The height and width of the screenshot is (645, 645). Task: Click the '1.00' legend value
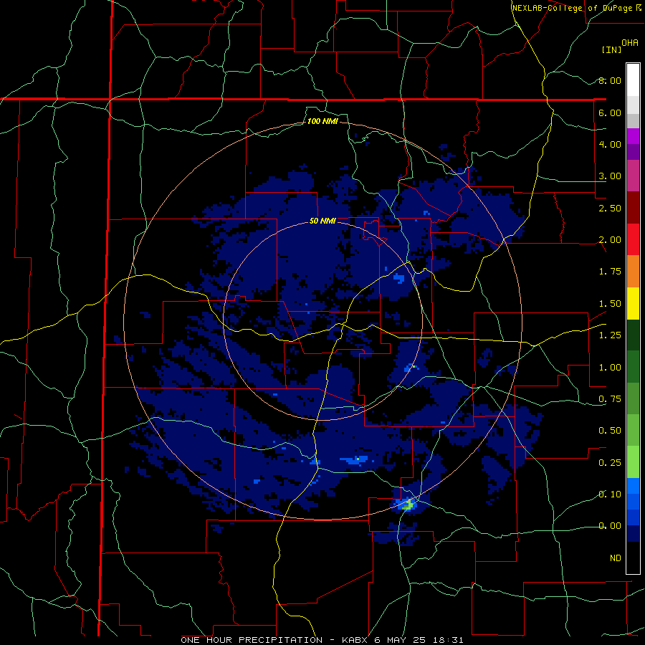[610, 368]
